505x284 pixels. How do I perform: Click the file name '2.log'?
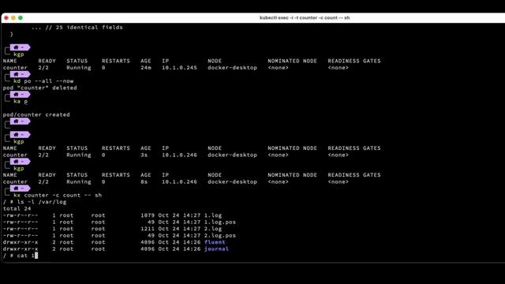213,229
